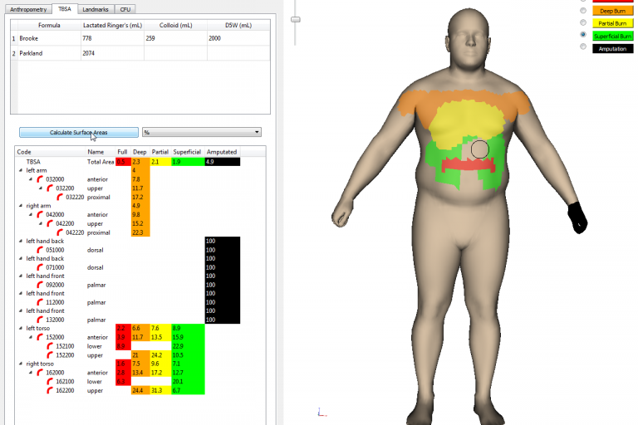This screenshot has width=638, height=425.
Task: Select the icon for code 051000 dorsal
Action: pos(40,249)
